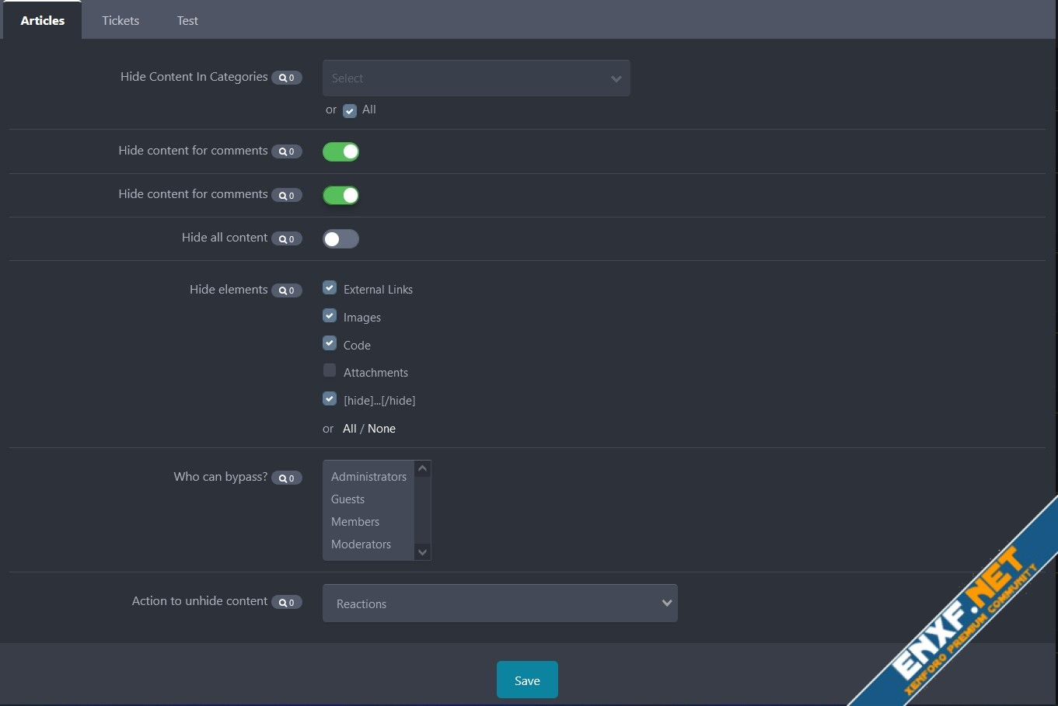Viewport: 1058px width, 706px height.
Task: Click the search badge beside Hide elements
Action: 286,290
